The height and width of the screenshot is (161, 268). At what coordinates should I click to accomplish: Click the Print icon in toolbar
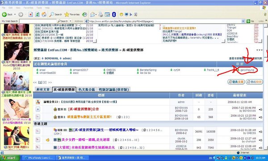(100, 15)
